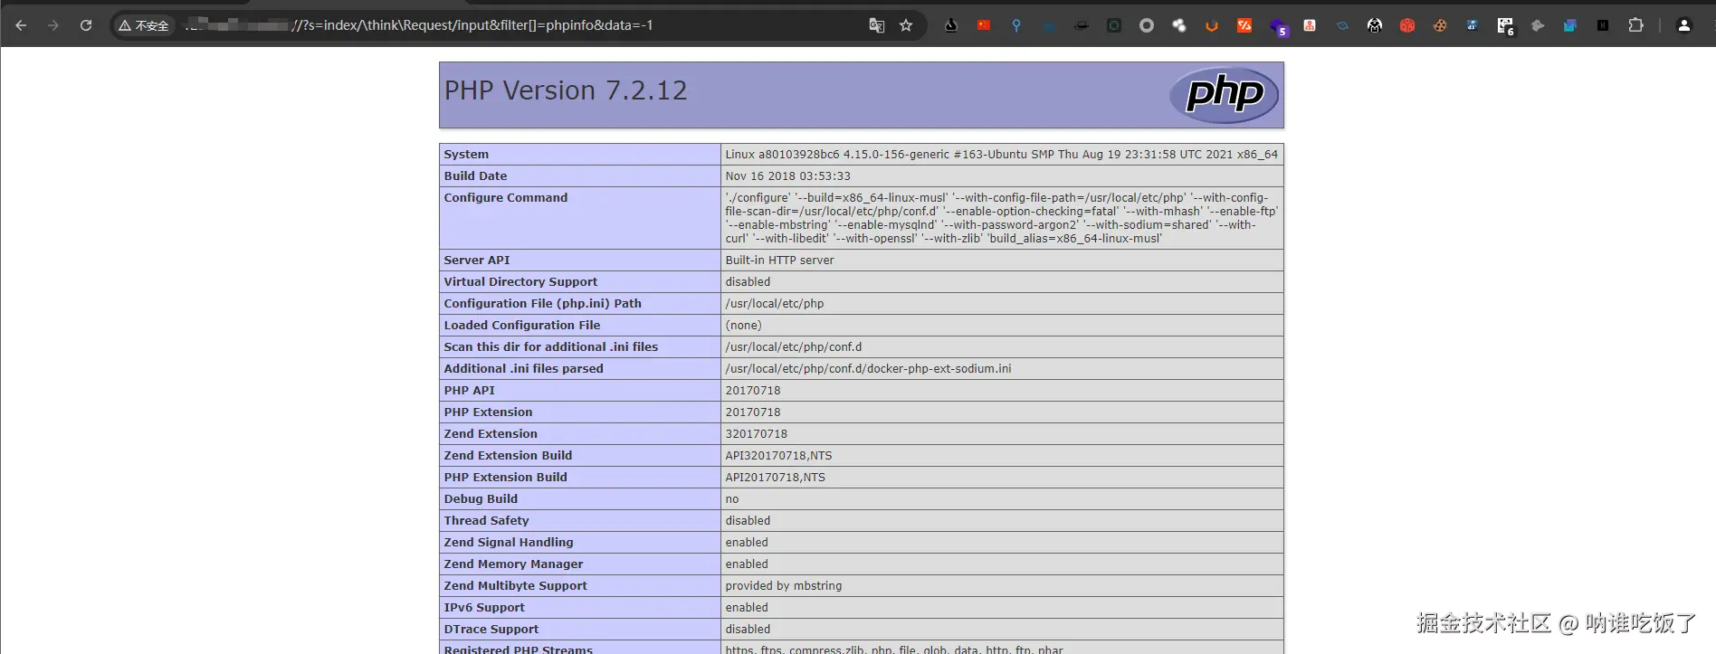Select the Debug Build value no

731,499
